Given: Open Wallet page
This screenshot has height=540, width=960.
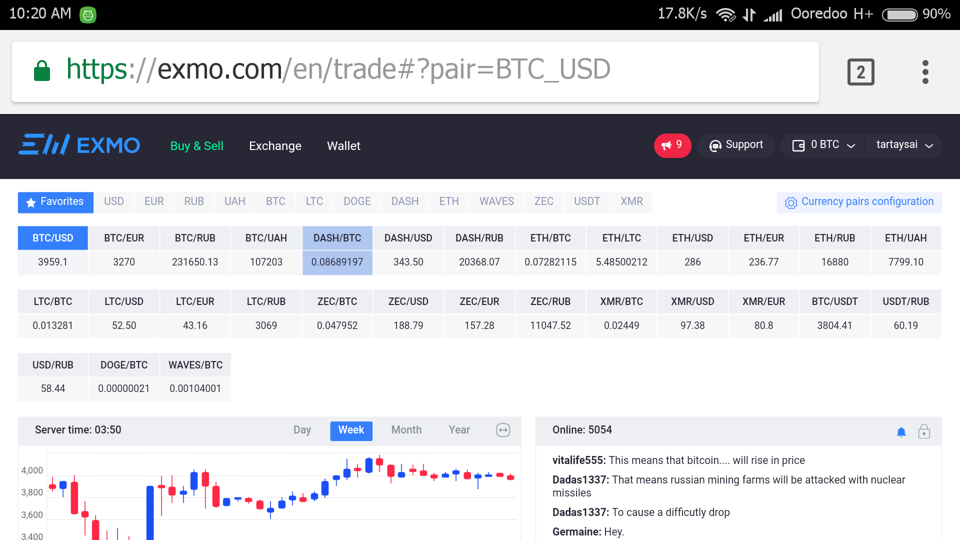Looking at the screenshot, I should (343, 146).
